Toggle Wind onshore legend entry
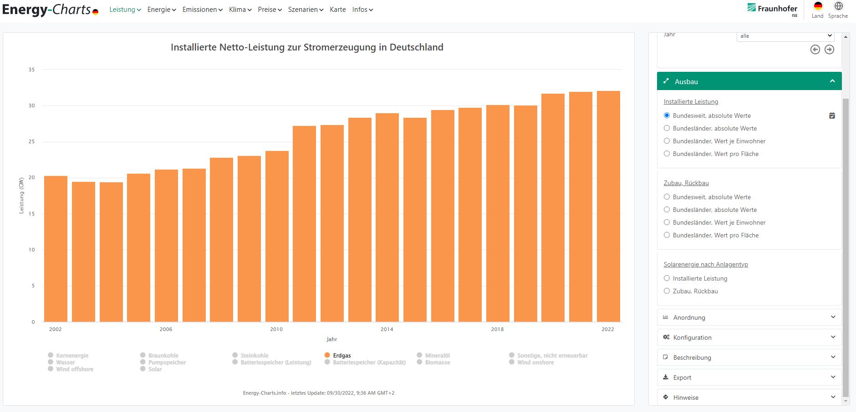Viewport: 856px width, 412px height. (x=532, y=362)
